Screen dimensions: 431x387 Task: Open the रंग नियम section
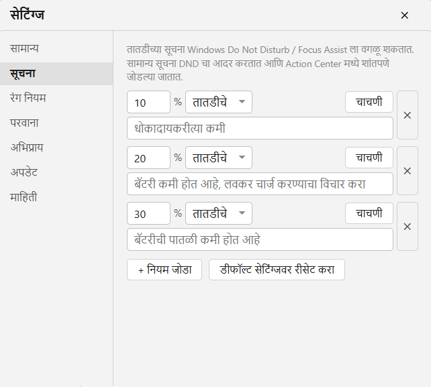tap(56, 98)
